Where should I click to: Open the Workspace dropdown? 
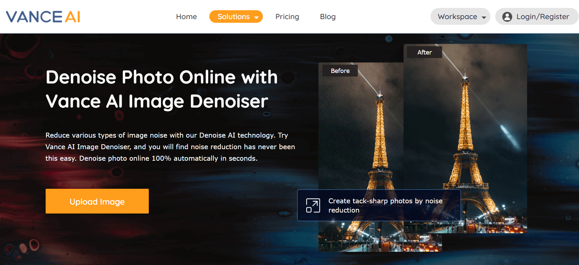[x=460, y=17]
